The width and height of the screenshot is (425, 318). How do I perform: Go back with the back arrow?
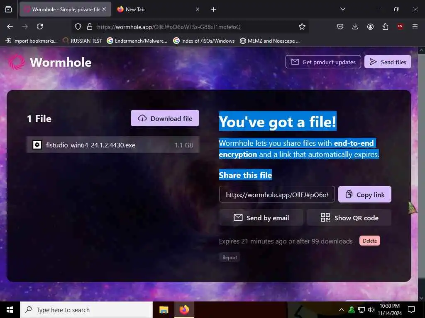(10, 26)
